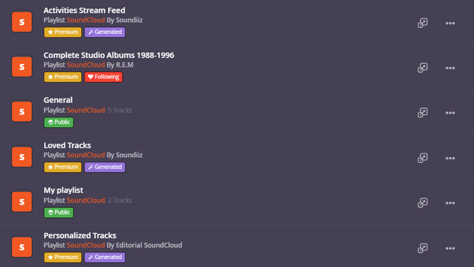
Task: Click Generated badge under Loved Tracks
Action: click(105, 167)
